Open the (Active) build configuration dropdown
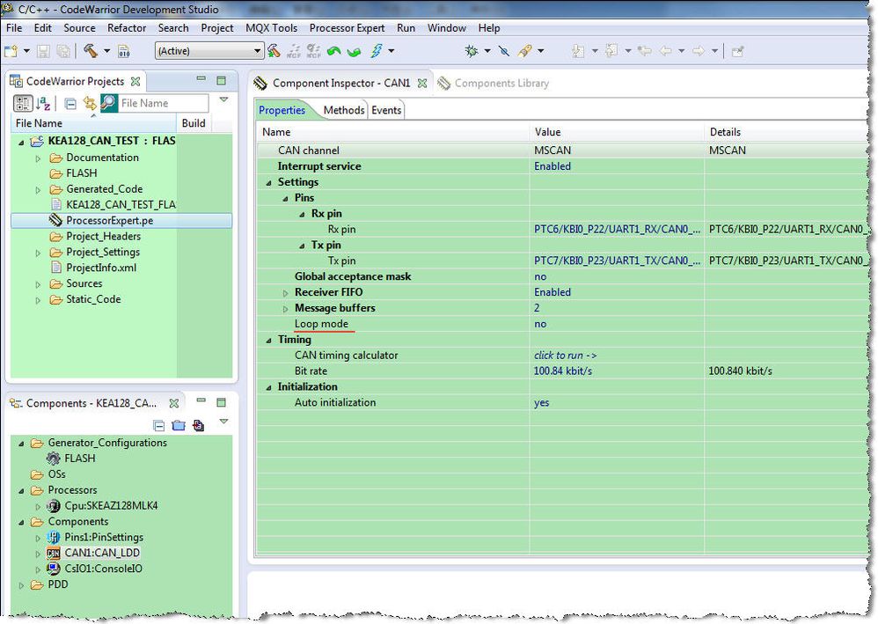 [209, 51]
